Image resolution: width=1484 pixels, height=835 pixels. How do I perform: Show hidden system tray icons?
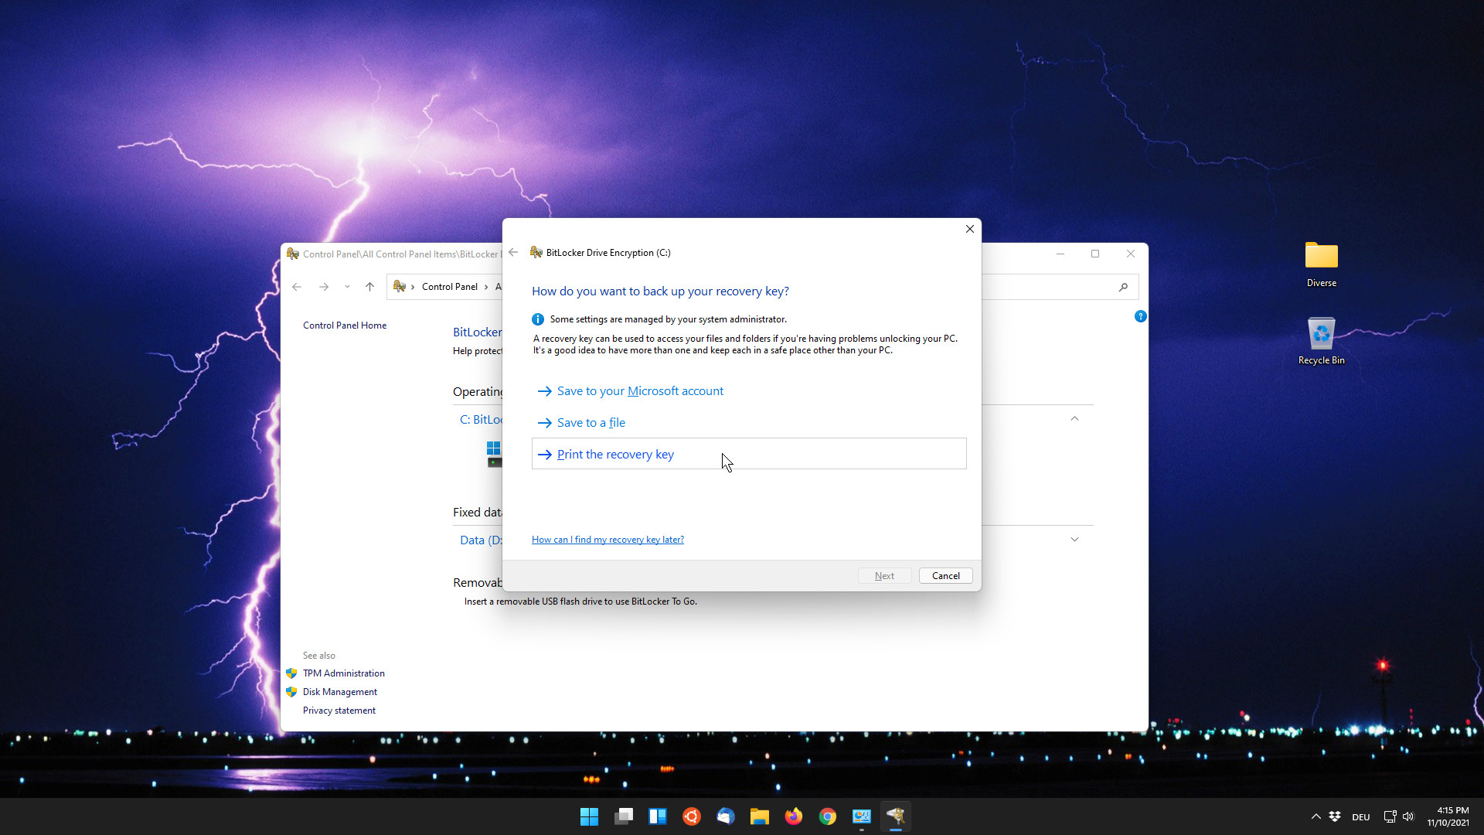point(1316,816)
